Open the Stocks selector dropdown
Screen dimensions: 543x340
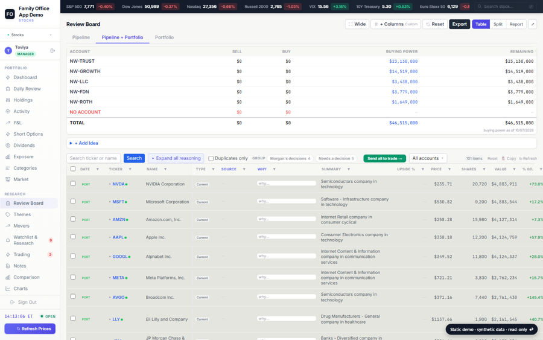30,35
